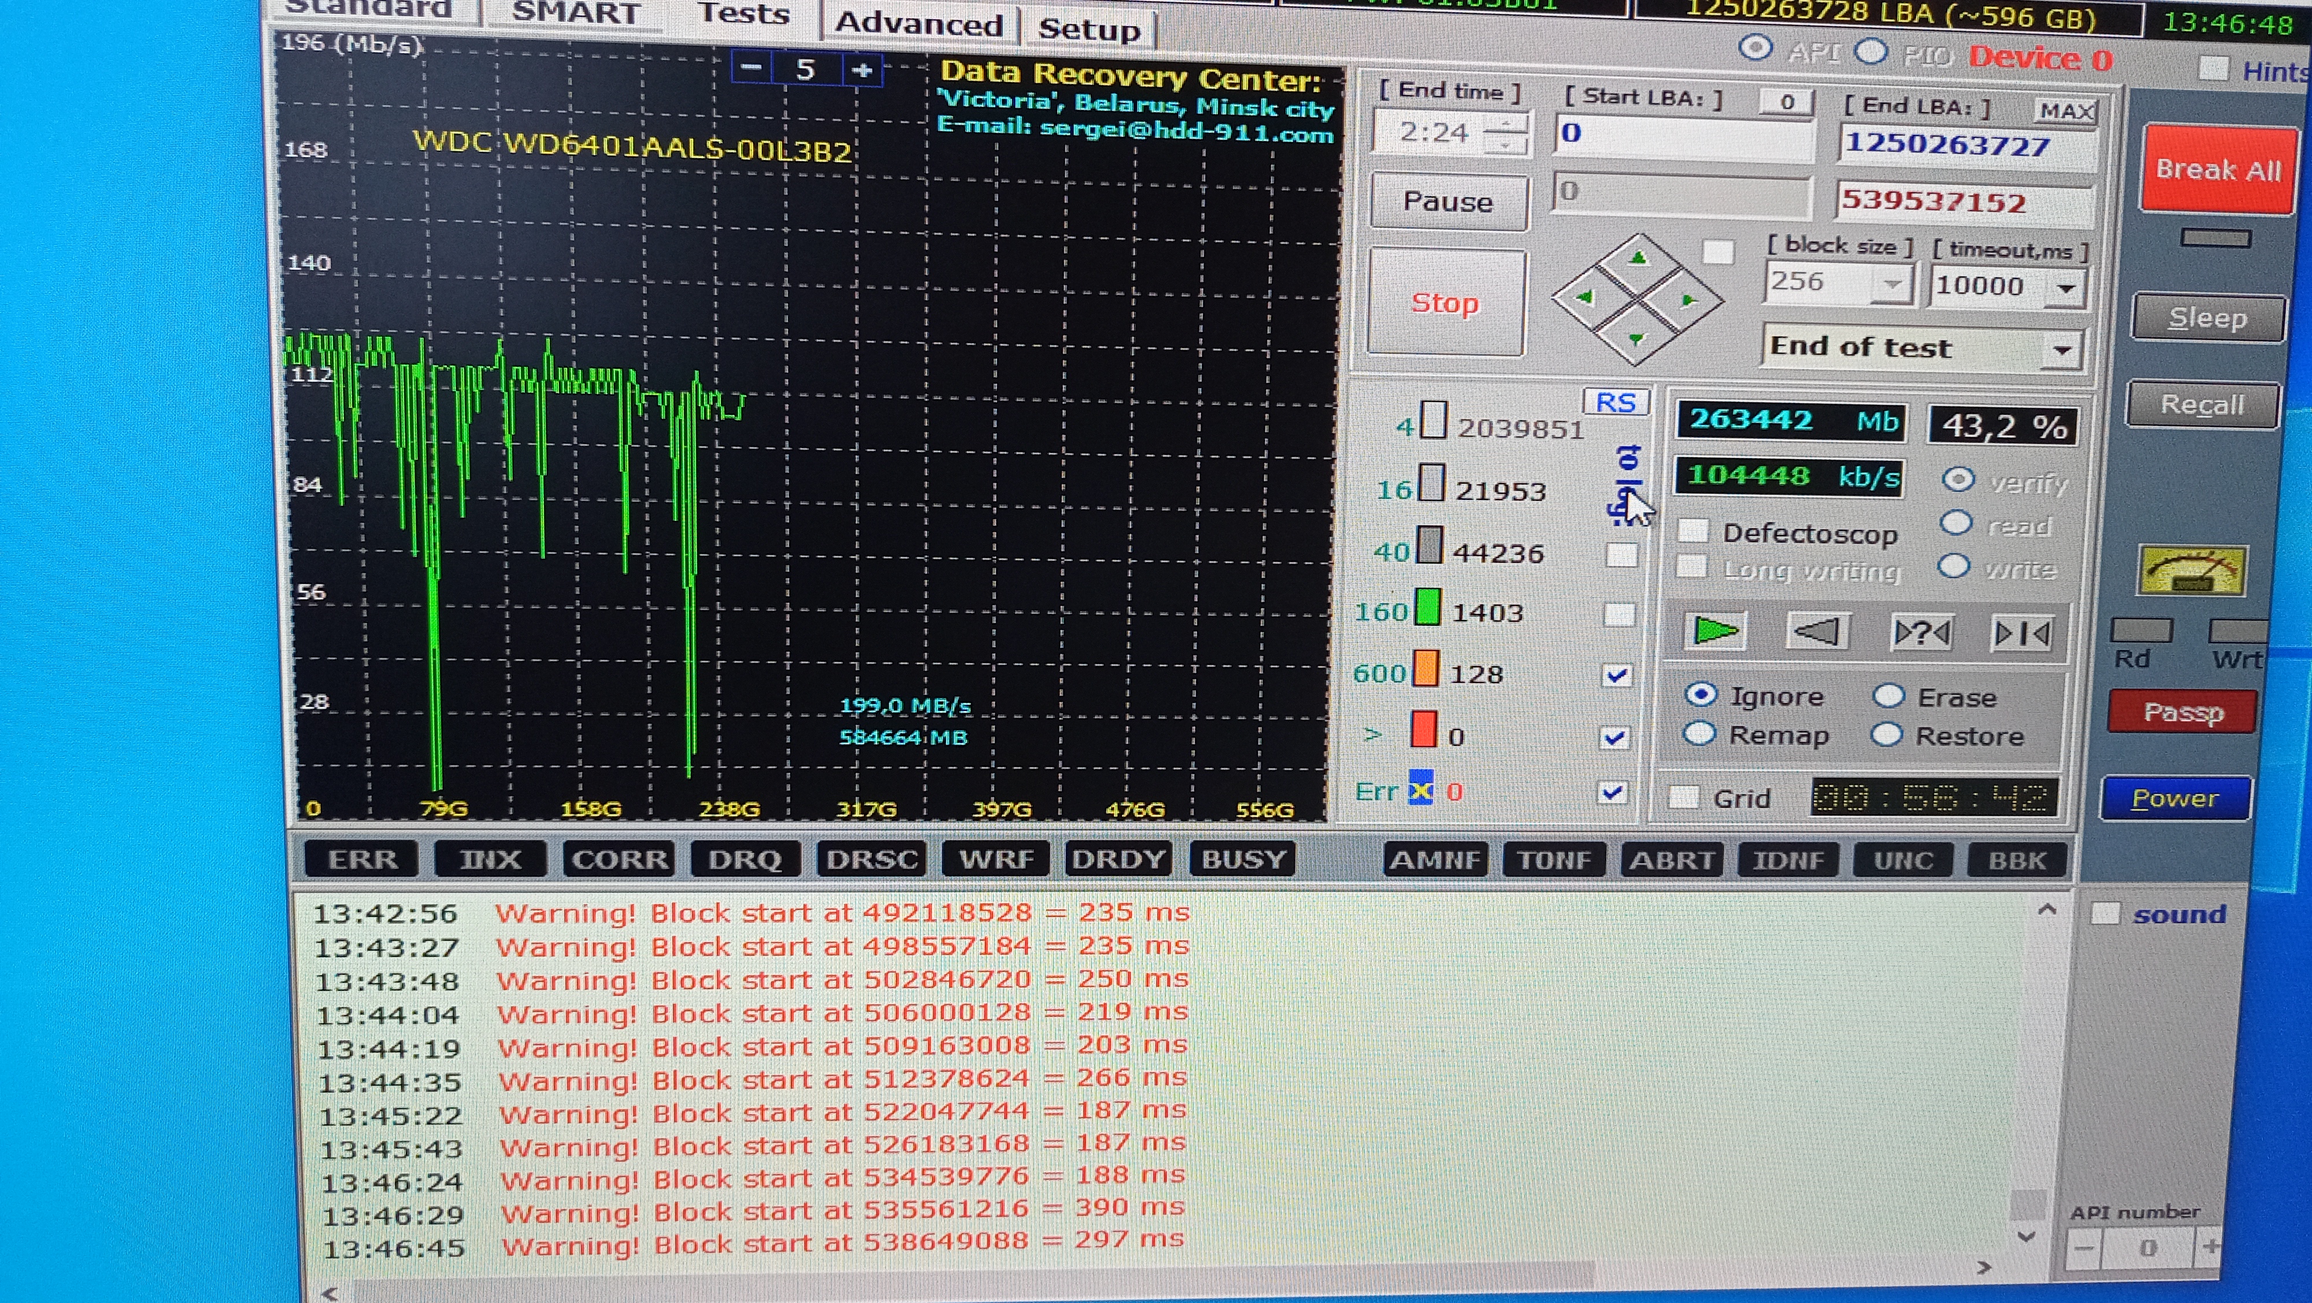2312x1303 pixels.
Task: Click the Recall button
Action: pos(2202,404)
